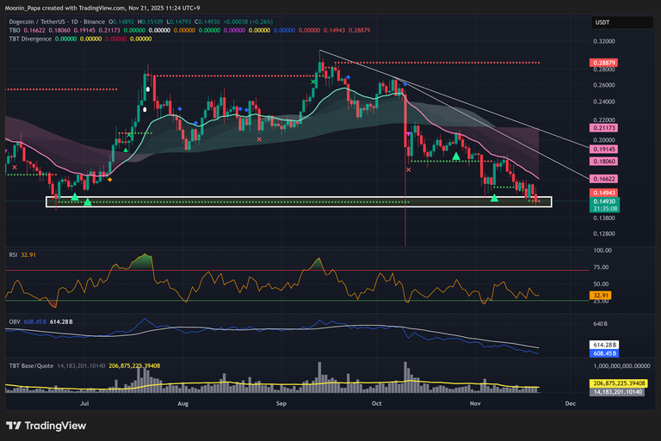Click the rightmost green triangle signal in November
The width and height of the screenshot is (661, 441).
pos(494,198)
